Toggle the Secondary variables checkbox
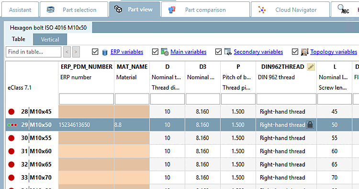This screenshot has height=189, width=359. [218, 52]
